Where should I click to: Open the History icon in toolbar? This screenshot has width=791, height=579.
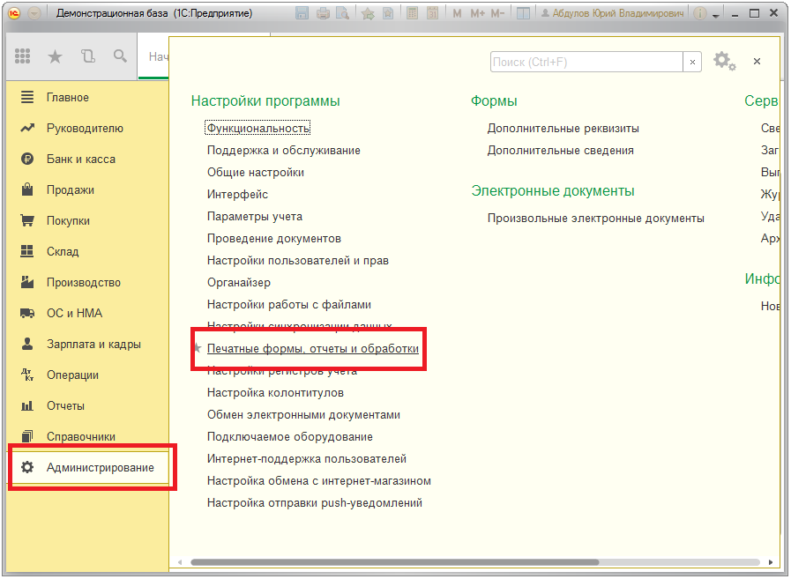(x=87, y=56)
